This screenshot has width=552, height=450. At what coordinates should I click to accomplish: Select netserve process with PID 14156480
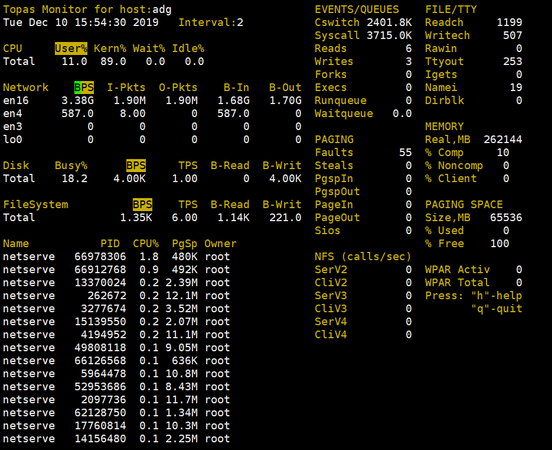pos(116,439)
